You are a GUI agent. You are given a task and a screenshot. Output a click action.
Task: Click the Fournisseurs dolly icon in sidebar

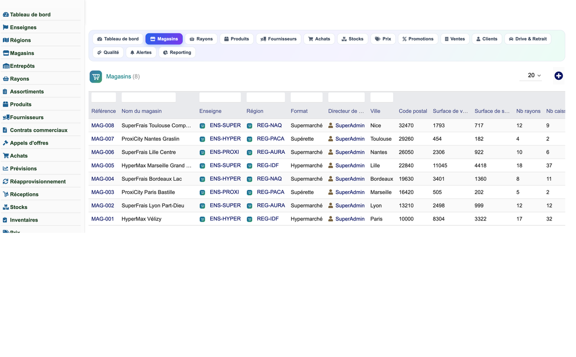pyautogui.click(x=6, y=117)
